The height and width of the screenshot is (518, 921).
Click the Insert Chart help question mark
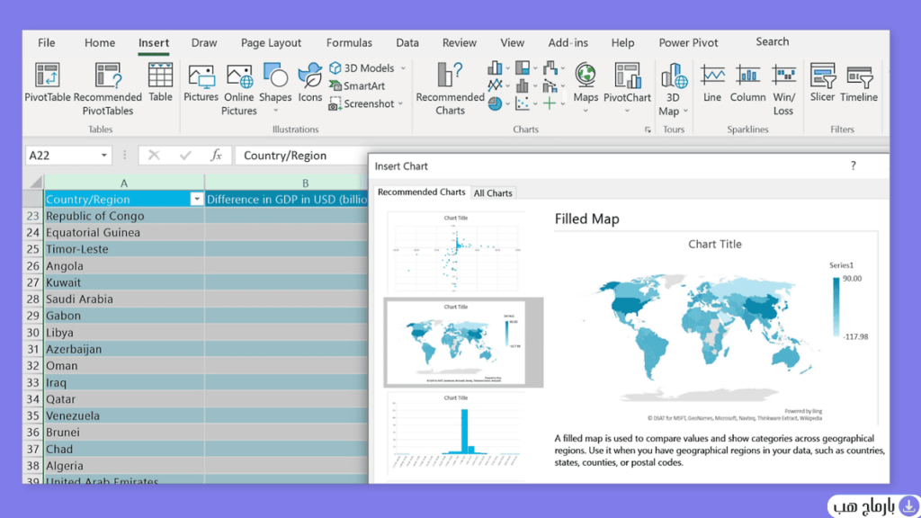coord(854,166)
